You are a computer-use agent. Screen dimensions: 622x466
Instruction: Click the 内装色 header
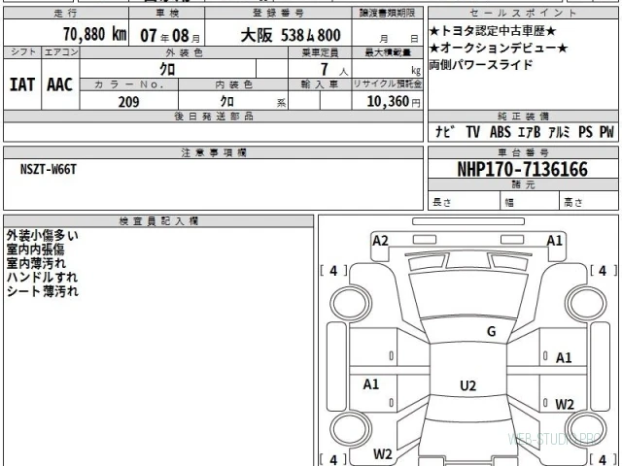click(233, 84)
